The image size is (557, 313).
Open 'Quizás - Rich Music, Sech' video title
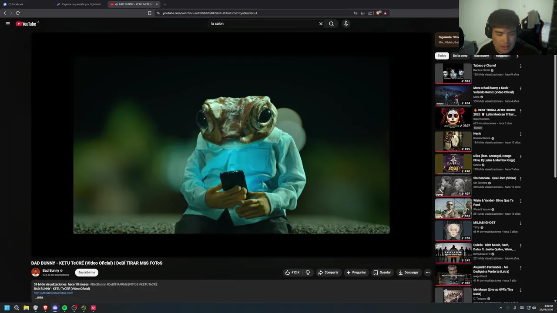coord(495,247)
